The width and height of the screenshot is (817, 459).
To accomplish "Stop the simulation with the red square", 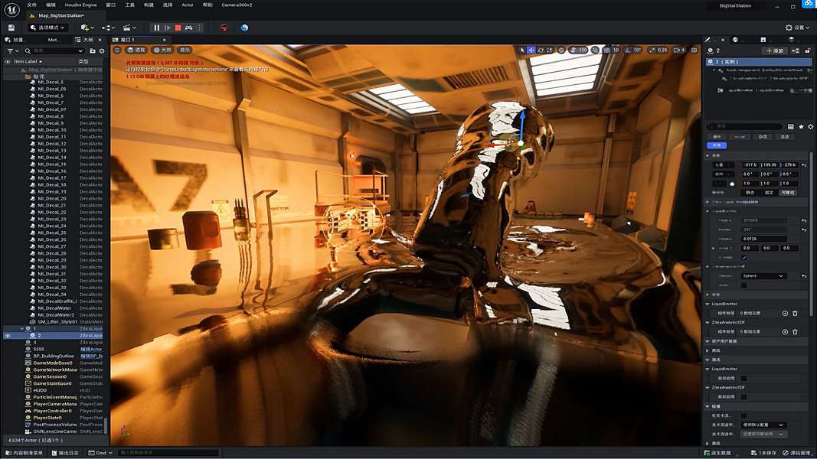I will 178,28.
